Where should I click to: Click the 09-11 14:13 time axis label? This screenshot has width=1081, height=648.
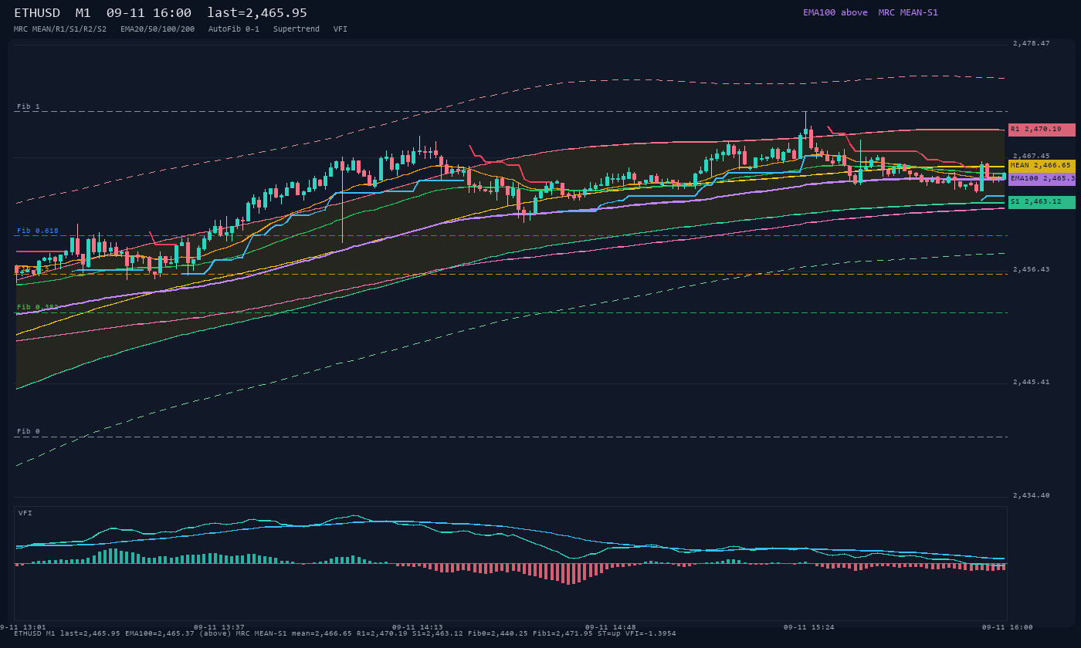[x=418, y=627]
